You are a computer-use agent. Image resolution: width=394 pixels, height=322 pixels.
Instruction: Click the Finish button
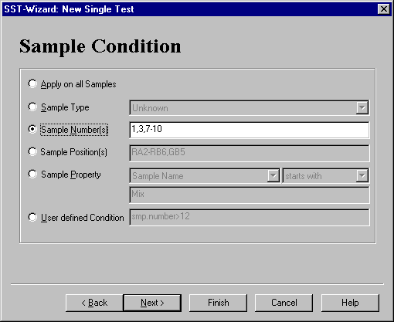point(218,303)
